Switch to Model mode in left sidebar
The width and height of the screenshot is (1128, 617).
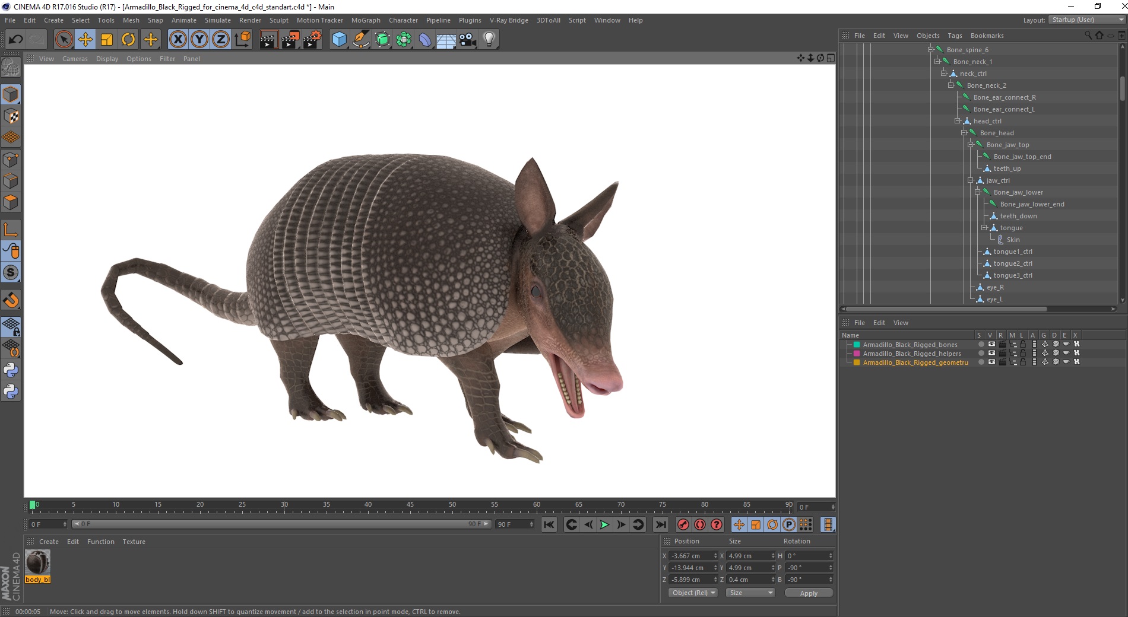[11, 94]
